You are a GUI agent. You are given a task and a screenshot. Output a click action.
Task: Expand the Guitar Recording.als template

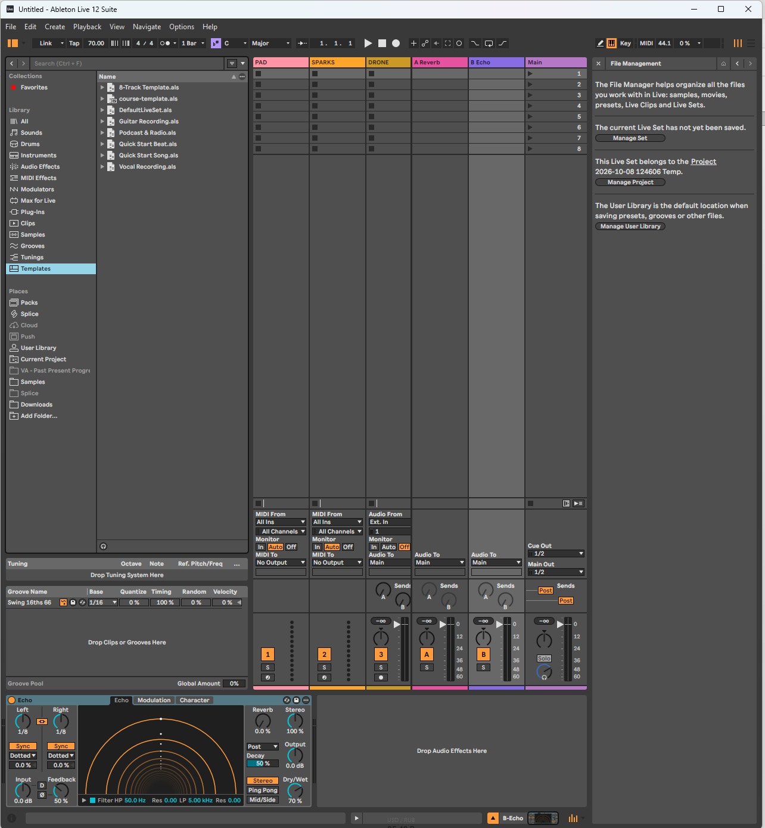[x=102, y=122]
